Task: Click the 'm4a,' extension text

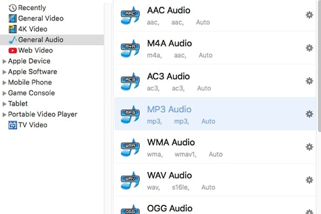Action: (x=154, y=55)
